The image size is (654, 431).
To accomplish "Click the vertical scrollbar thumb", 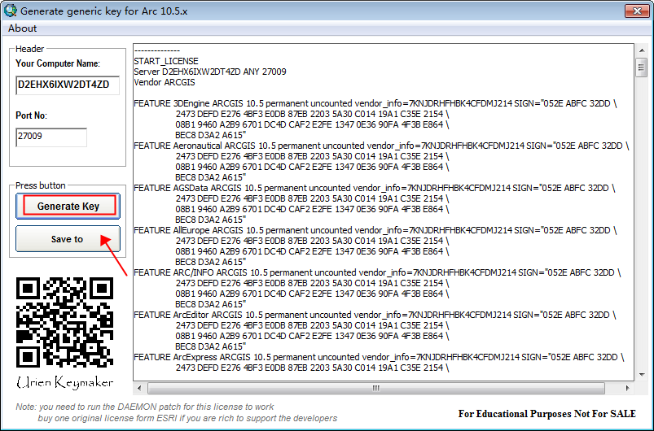I will pos(642,67).
